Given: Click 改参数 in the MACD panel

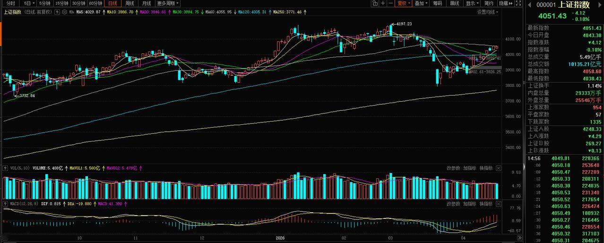Looking at the screenshot, I should (453, 204).
